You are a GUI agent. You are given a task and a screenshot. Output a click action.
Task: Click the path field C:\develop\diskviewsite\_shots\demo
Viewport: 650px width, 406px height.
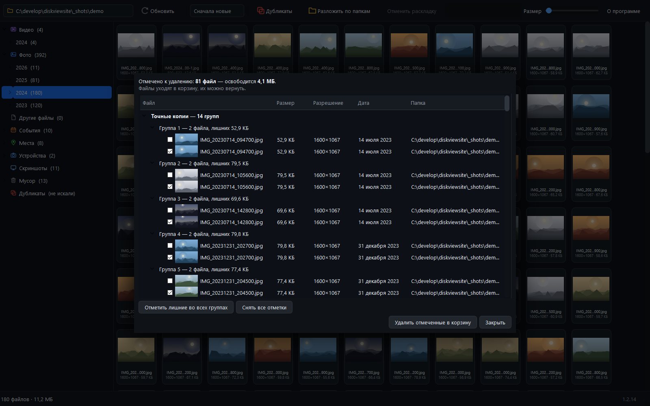coord(68,11)
